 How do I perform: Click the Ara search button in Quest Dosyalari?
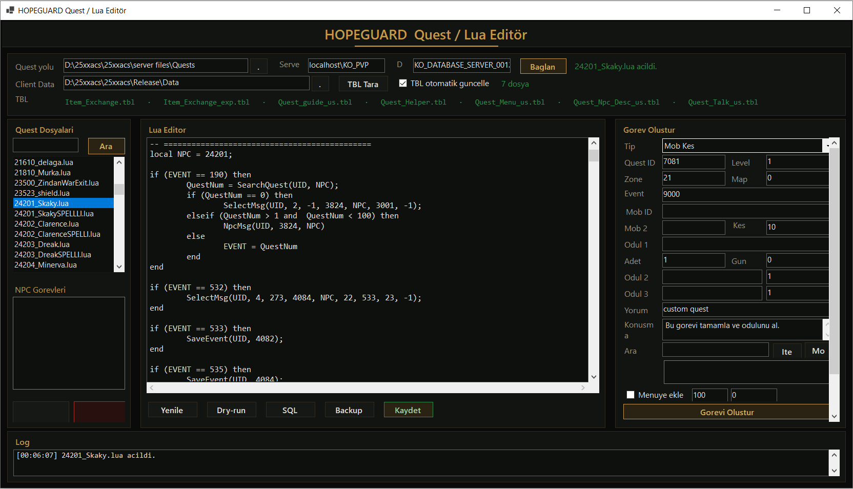click(106, 146)
